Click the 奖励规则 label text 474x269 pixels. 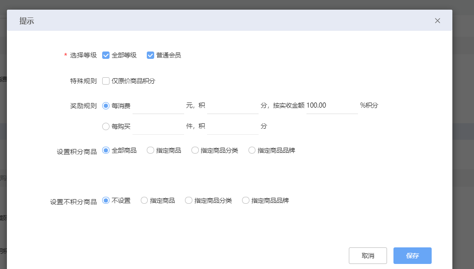tap(83, 106)
